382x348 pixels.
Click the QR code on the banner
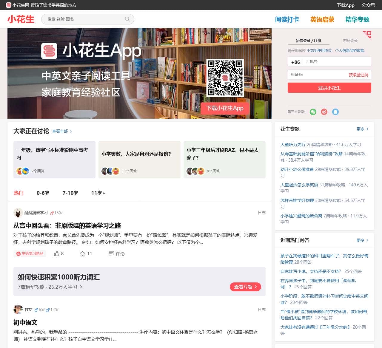225,78
